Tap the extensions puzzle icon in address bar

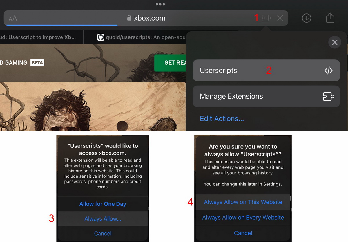click(266, 18)
